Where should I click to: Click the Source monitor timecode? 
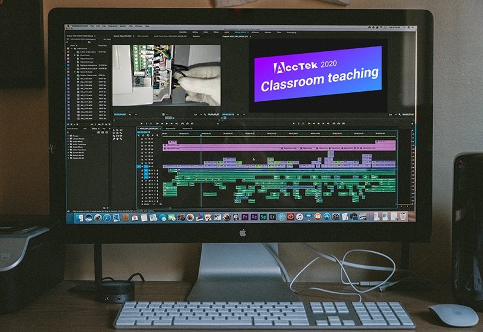pos(120,115)
